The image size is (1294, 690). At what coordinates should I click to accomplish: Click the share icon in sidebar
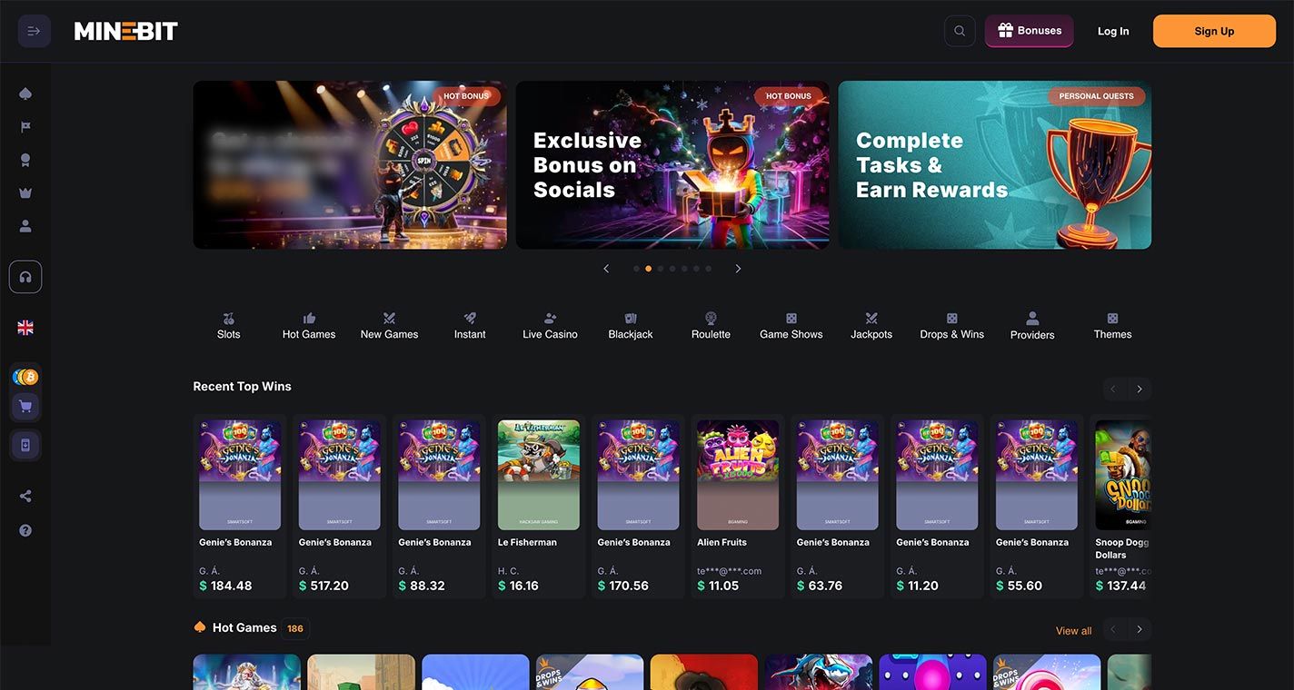[x=25, y=496]
